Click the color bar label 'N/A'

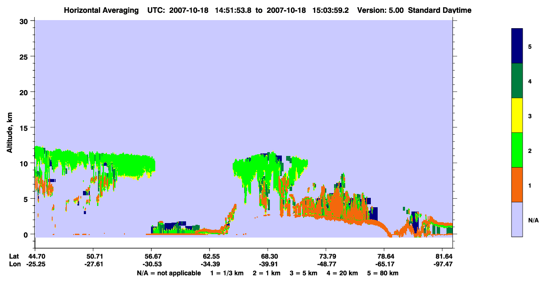pyautogui.click(x=533, y=220)
